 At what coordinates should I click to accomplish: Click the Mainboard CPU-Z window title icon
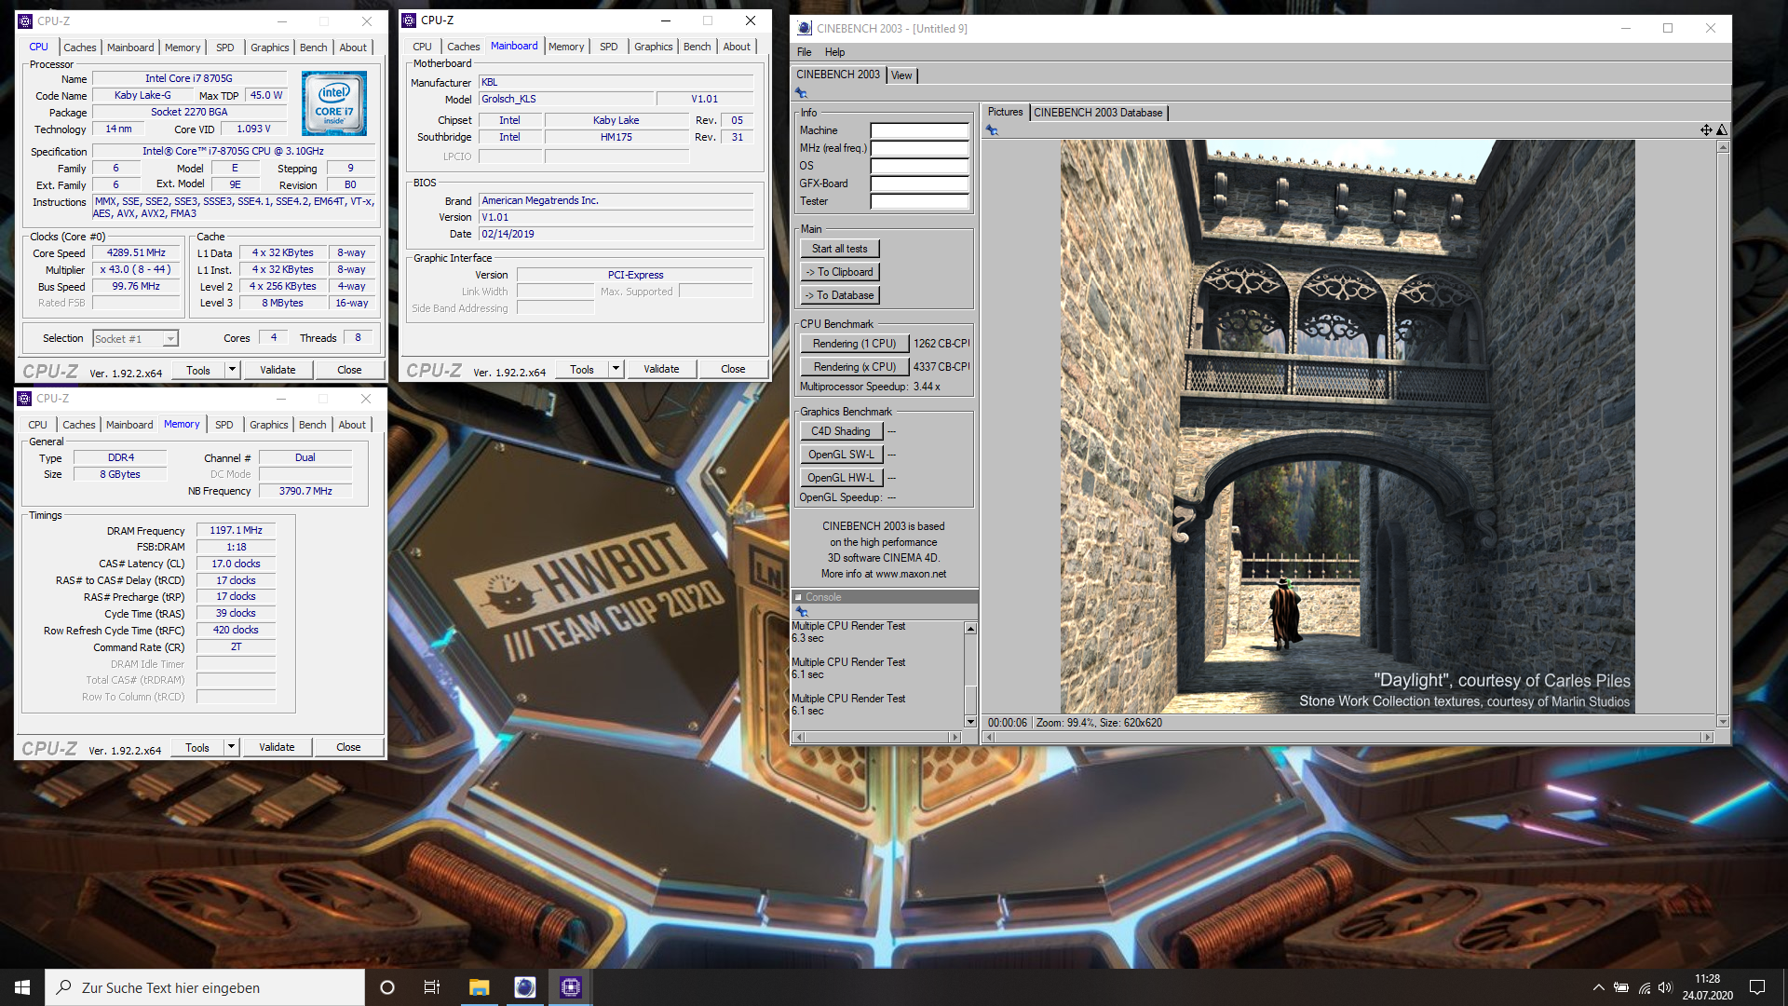409,20
